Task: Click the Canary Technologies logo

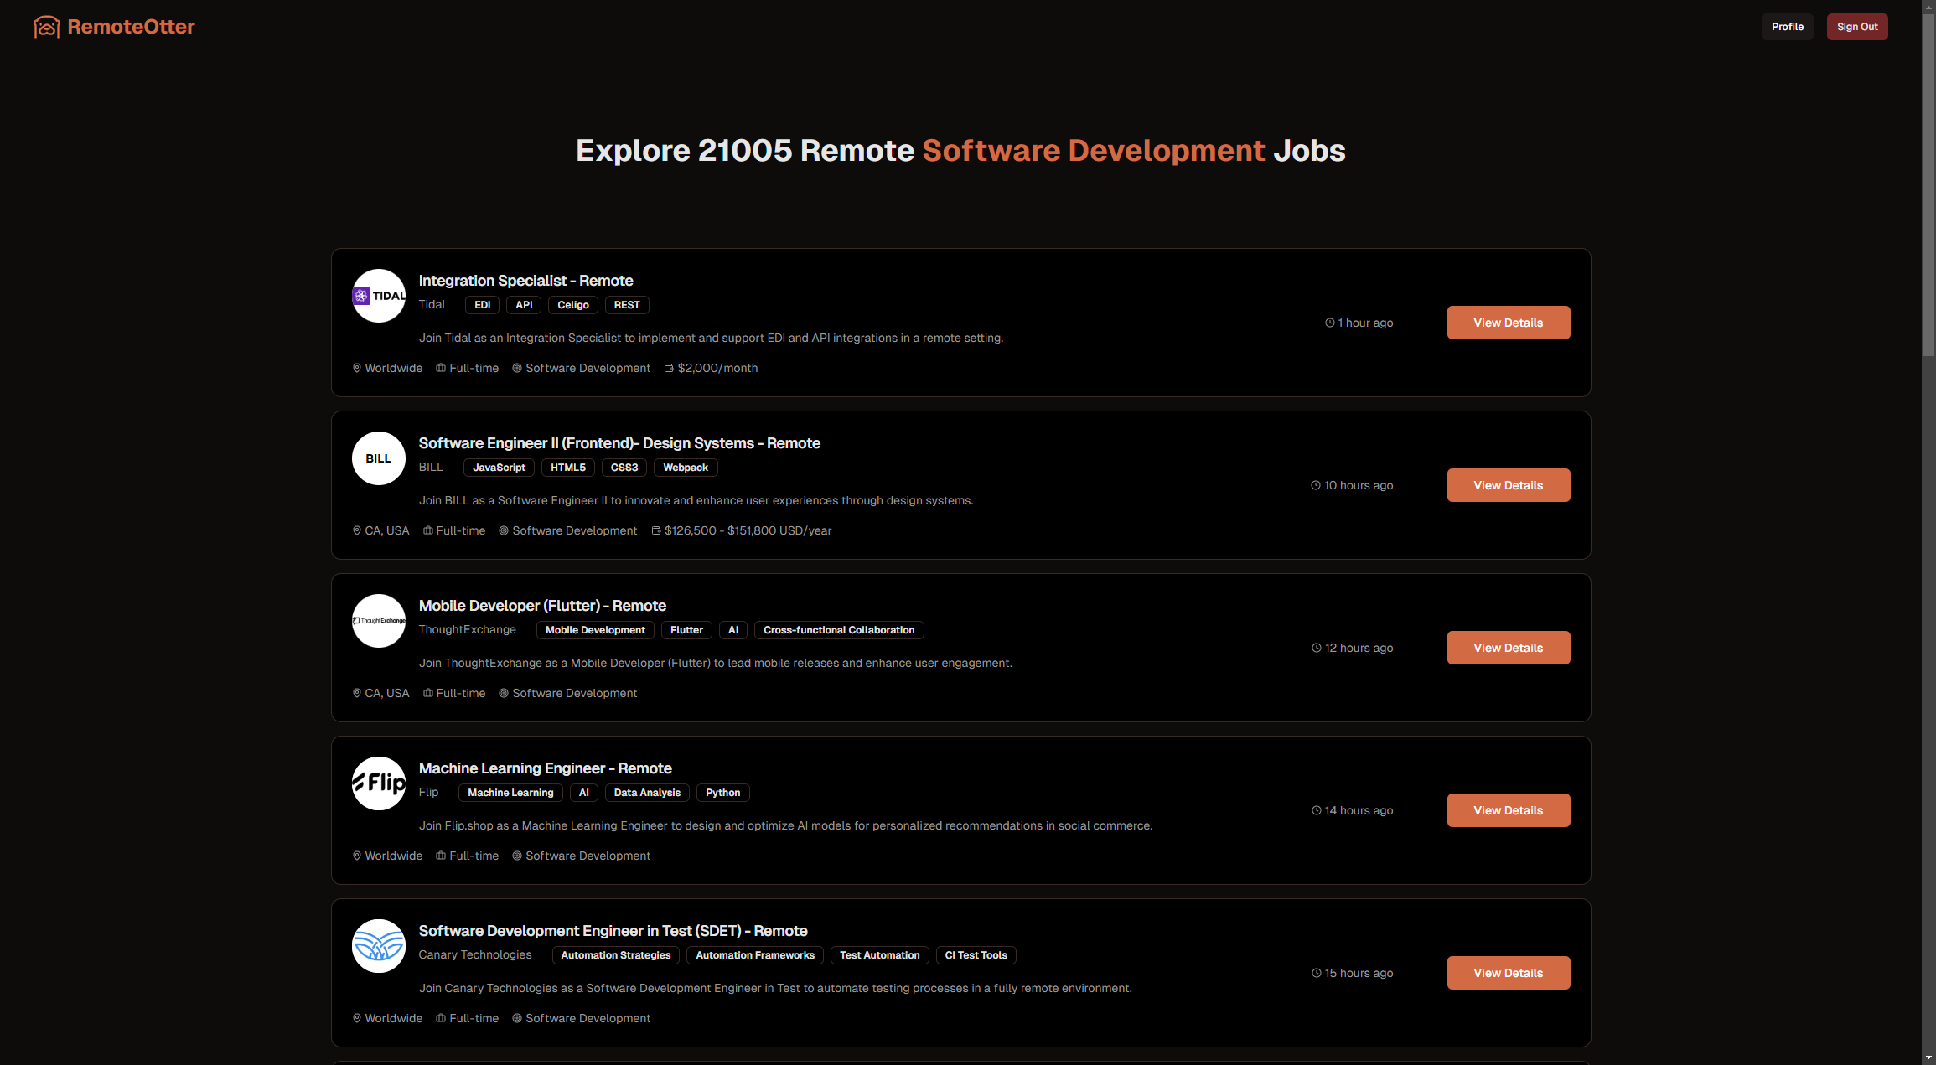Action: [x=379, y=946]
